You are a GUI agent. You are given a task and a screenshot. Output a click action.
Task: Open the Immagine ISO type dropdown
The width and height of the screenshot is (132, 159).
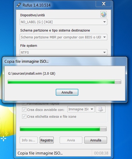[x=81, y=109]
